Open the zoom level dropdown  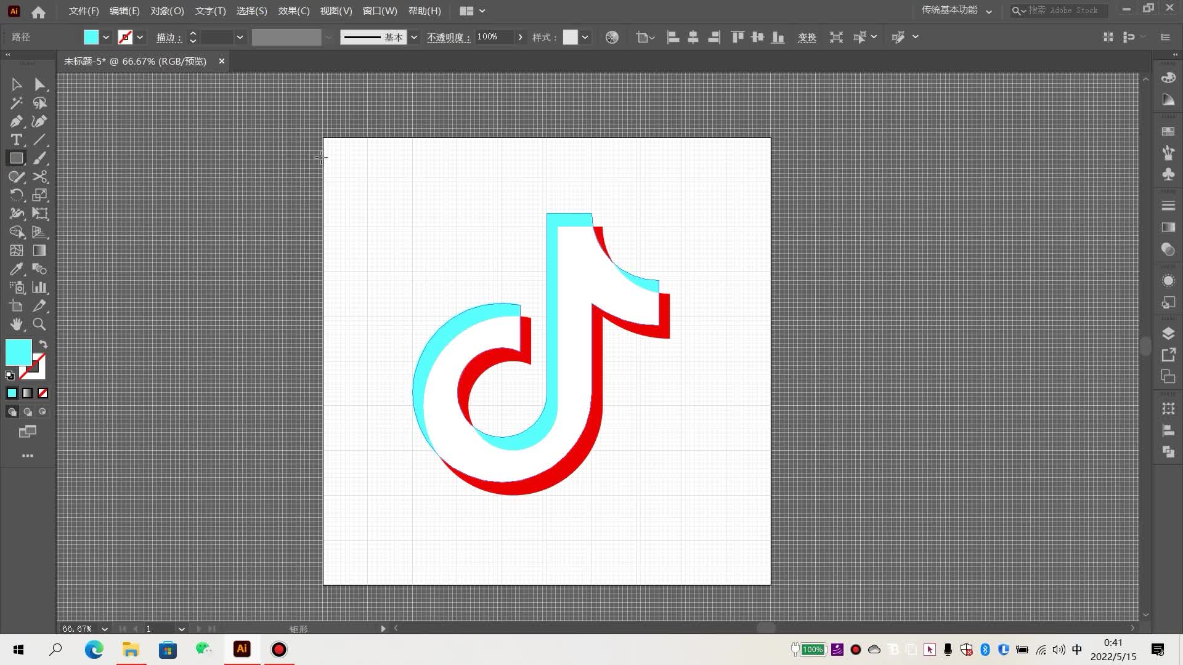105,629
